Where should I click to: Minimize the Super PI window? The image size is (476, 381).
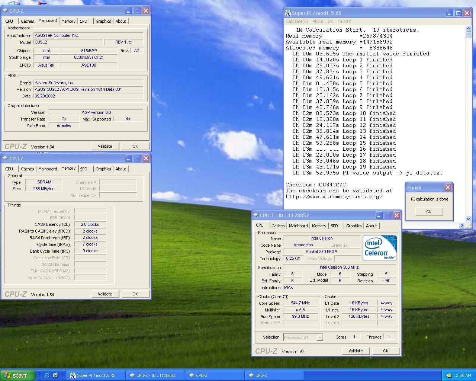[449, 13]
